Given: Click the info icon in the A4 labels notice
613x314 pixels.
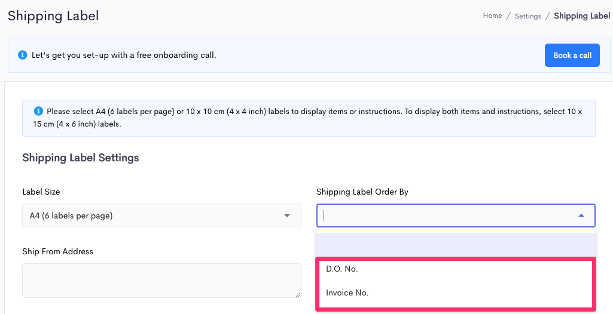Looking at the screenshot, I should [38, 111].
